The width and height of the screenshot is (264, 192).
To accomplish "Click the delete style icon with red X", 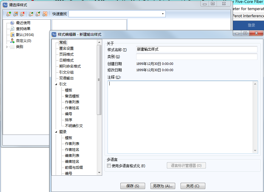I will (x=22, y=14).
